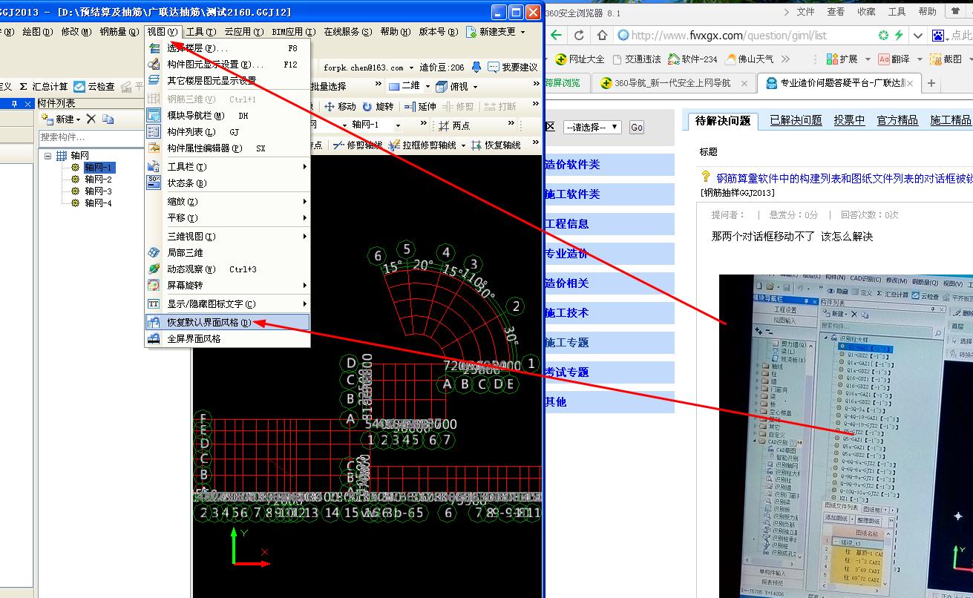Image resolution: width=973 pixels, height=598 pixels.
Task: Click the copy icon in 构件列表 toolbar
Action: (108, 119)
